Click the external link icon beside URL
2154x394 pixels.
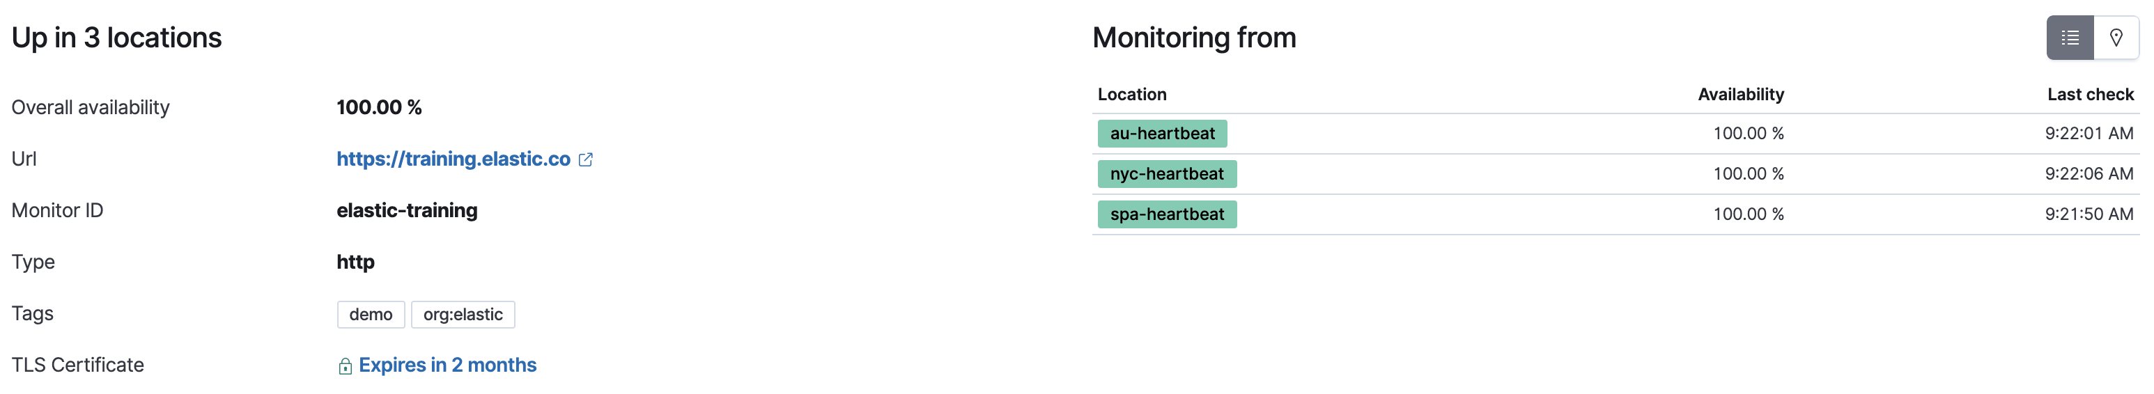tap(585, 159)
